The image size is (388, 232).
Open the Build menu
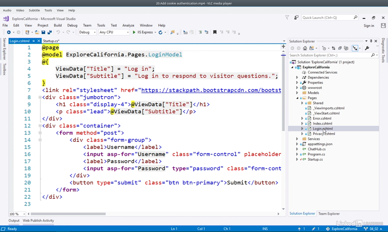(x=58, y=25)
